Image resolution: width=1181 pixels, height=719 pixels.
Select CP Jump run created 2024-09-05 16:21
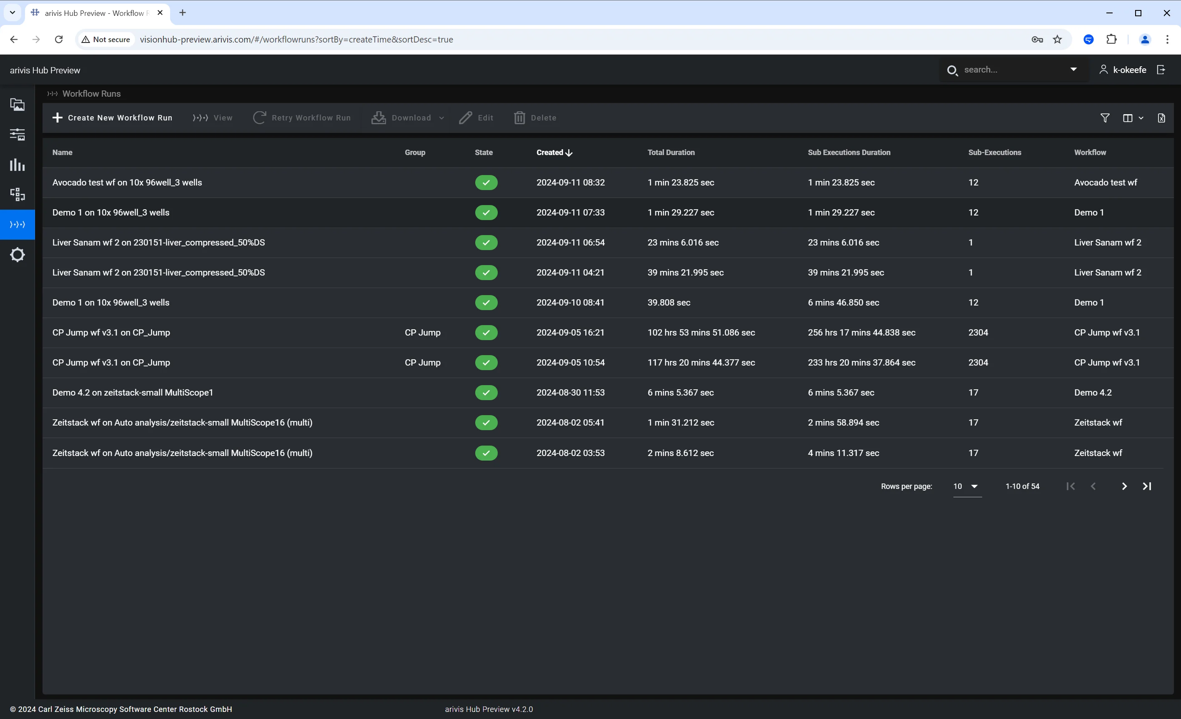(x=608, y=333)
